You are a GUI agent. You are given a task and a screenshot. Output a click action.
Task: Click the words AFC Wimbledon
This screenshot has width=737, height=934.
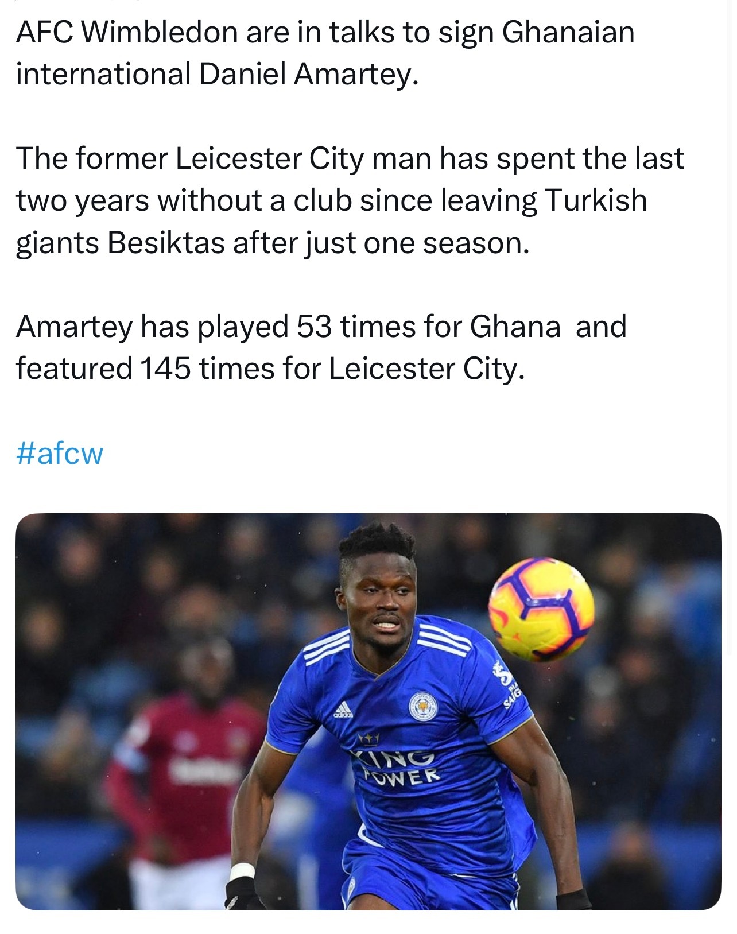point(127,32)
